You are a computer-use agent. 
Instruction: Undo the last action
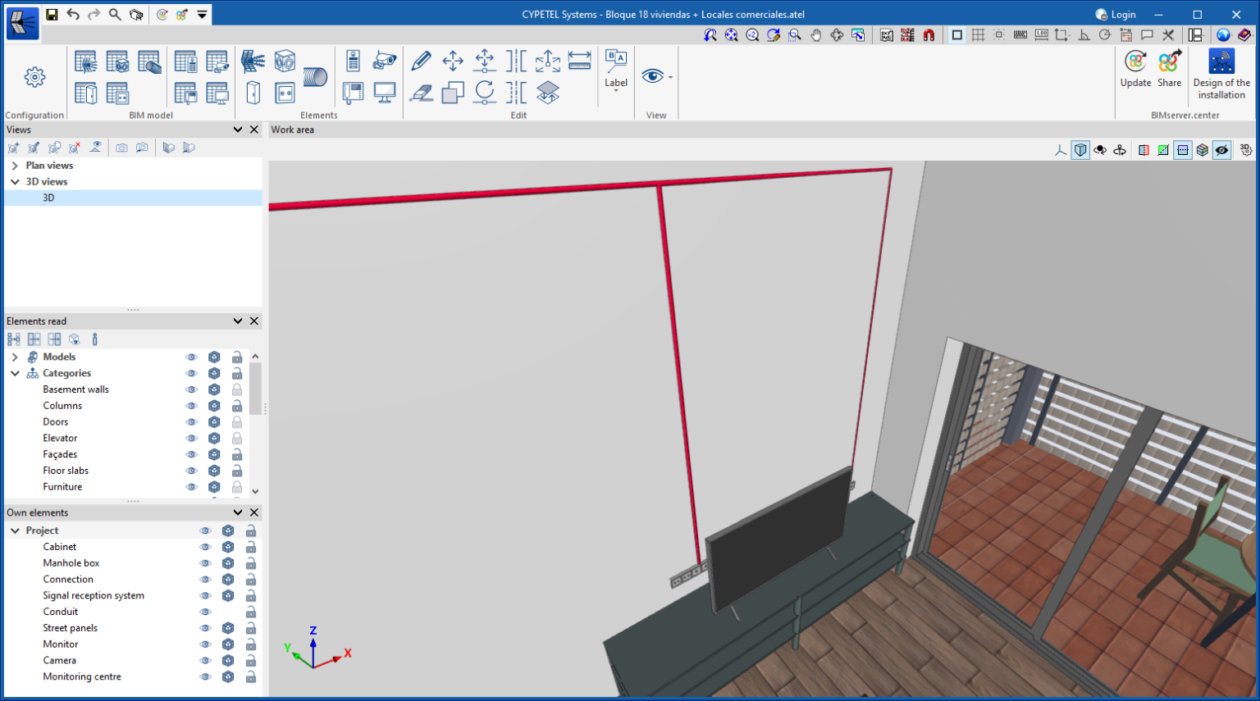73,15
